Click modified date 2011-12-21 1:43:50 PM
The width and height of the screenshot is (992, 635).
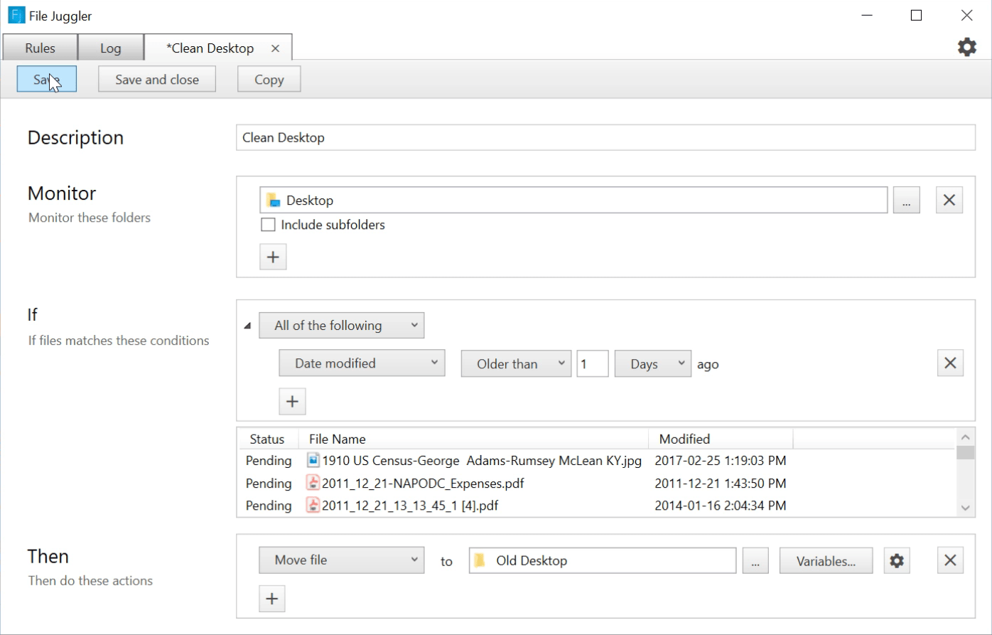pos(720,483)
